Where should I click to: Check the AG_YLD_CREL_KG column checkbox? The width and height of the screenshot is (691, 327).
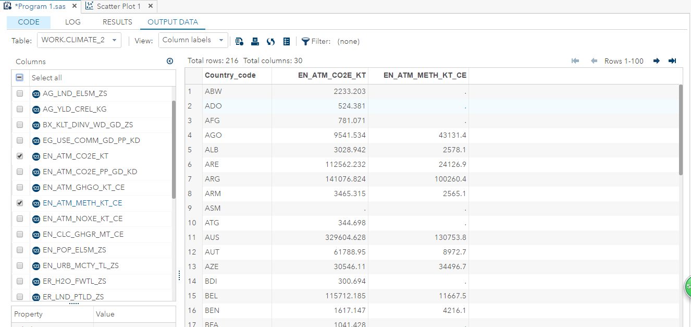(x=20, y=110)
